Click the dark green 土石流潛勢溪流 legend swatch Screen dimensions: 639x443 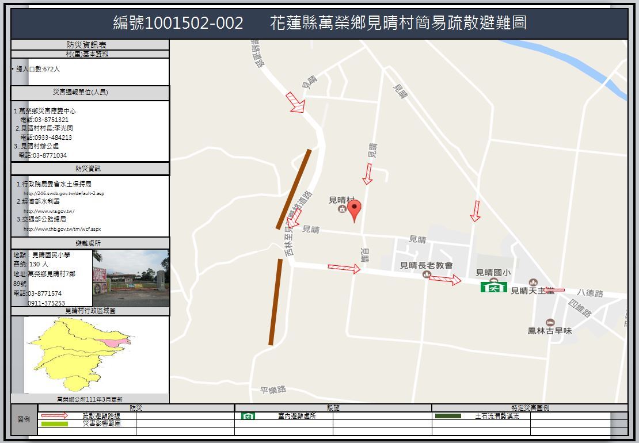[448, 416]
